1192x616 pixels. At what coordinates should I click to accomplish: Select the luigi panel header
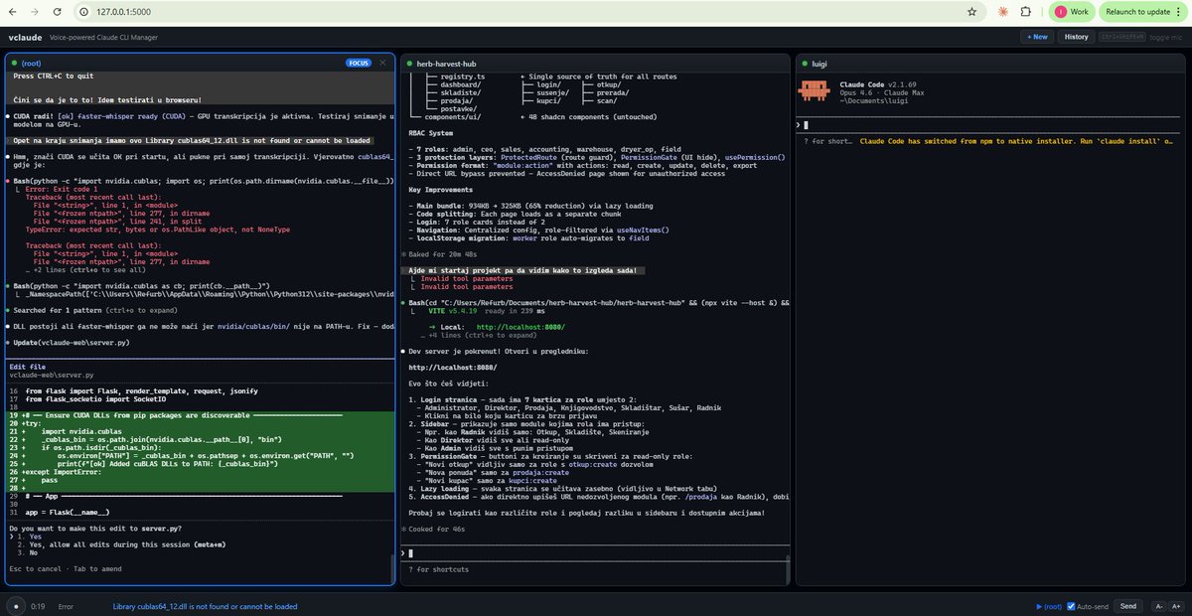click(989, 63)
